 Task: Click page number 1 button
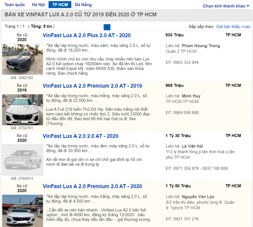[x=107, y=27]
